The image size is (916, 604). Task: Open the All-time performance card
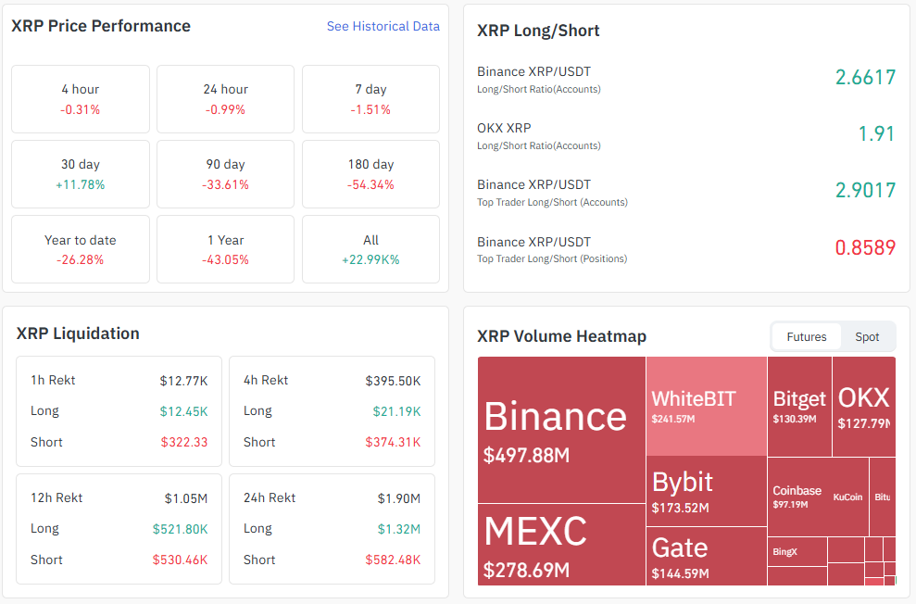click(370, 249)
